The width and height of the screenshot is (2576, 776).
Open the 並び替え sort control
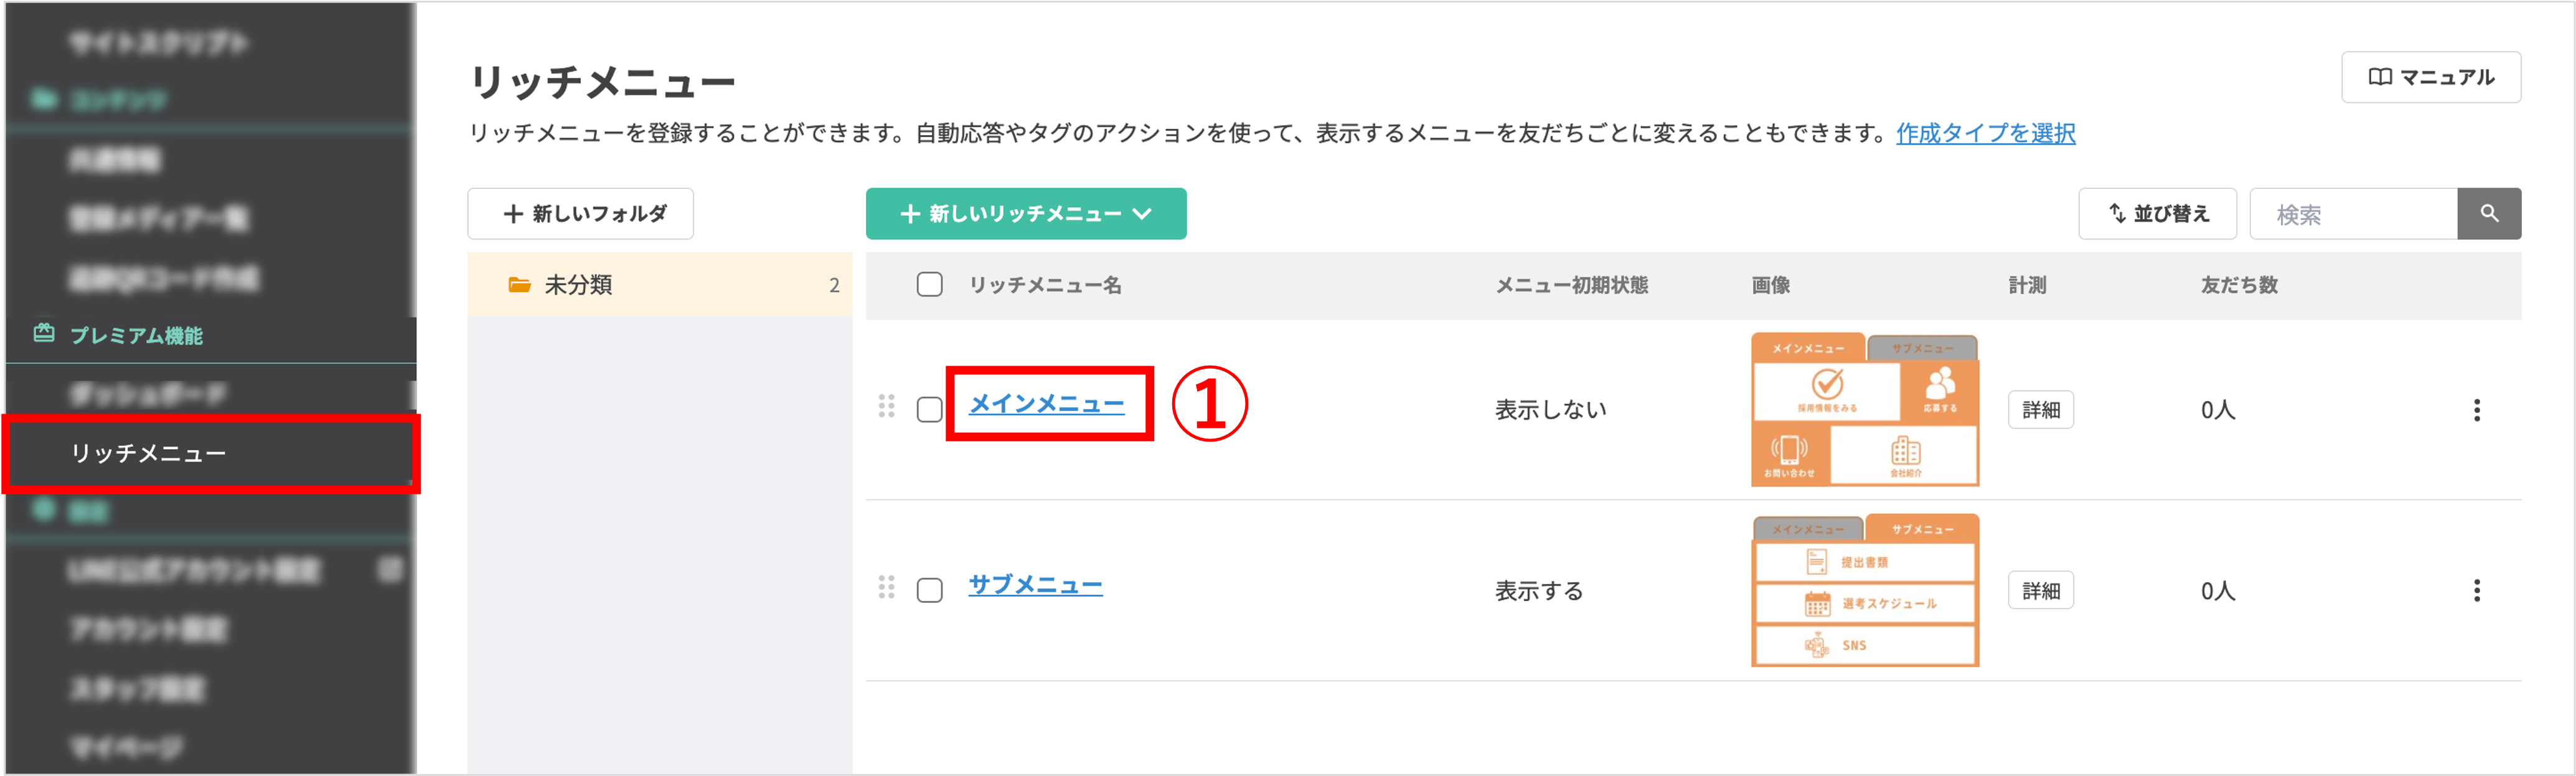click(2157, 214)
